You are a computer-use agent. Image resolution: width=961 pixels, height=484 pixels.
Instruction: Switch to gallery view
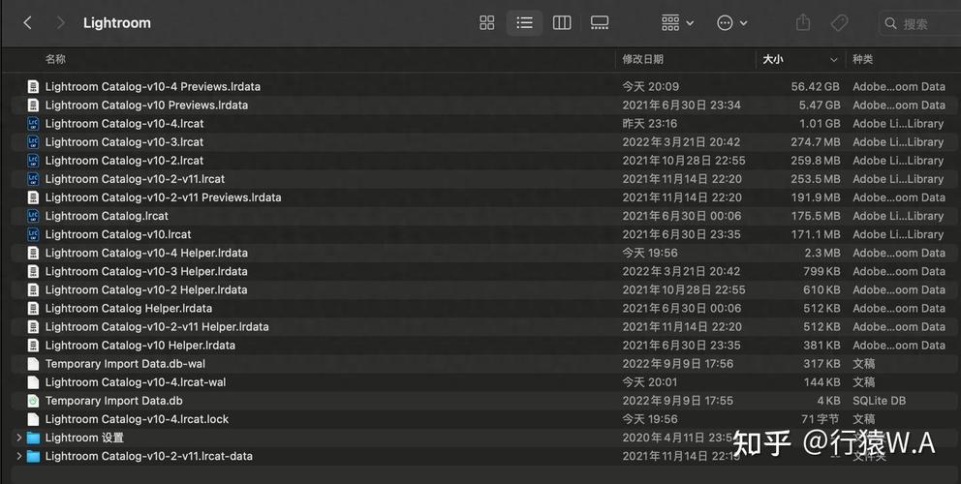pos(600,22)
